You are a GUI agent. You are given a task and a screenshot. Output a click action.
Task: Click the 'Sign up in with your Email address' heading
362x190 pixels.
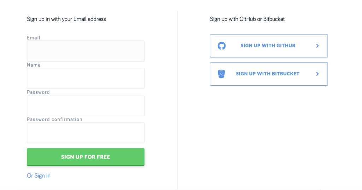tap(66, 19)
